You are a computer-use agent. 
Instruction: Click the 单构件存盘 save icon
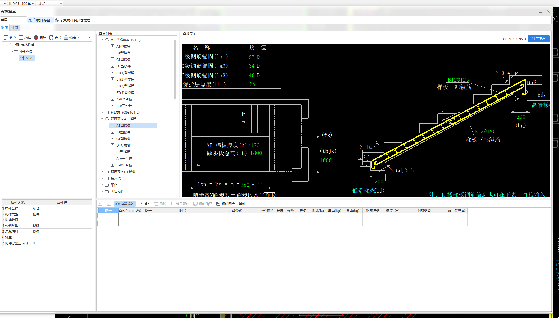coord(30,20)
